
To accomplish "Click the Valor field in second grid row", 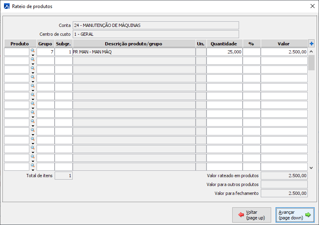I will click(x=284, y=61).
